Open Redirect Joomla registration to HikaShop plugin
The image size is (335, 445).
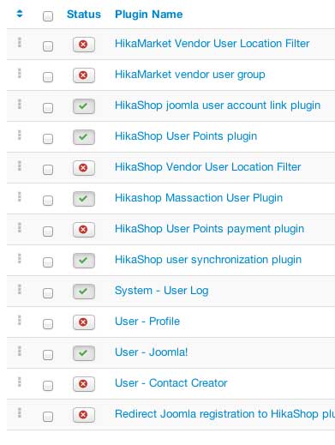pyautogui.click(x=224, y=414)
